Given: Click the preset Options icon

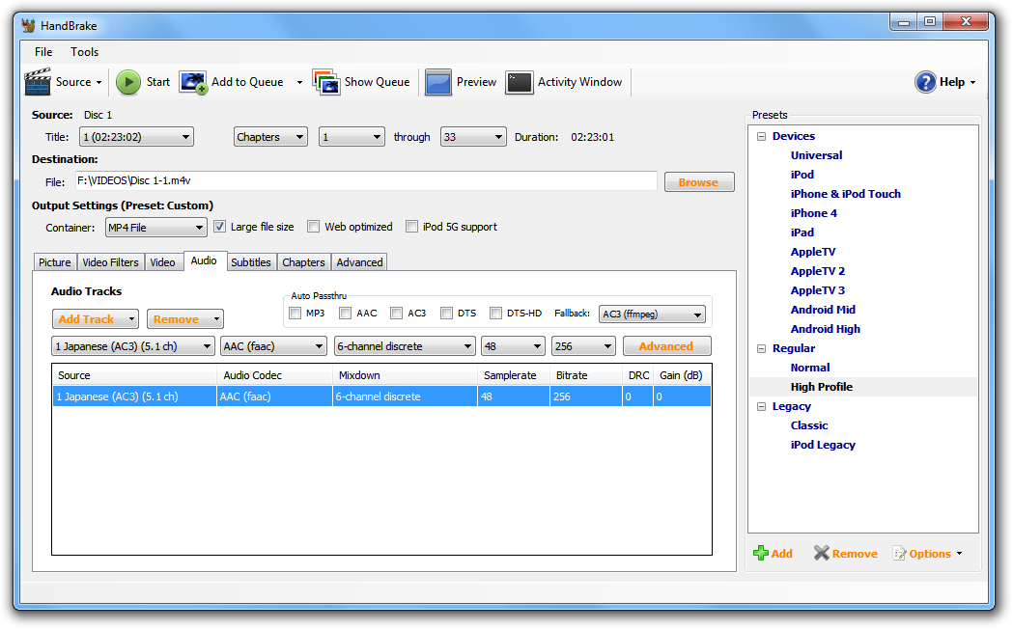Looking at the screenshot, I should (x=899, y=553).
